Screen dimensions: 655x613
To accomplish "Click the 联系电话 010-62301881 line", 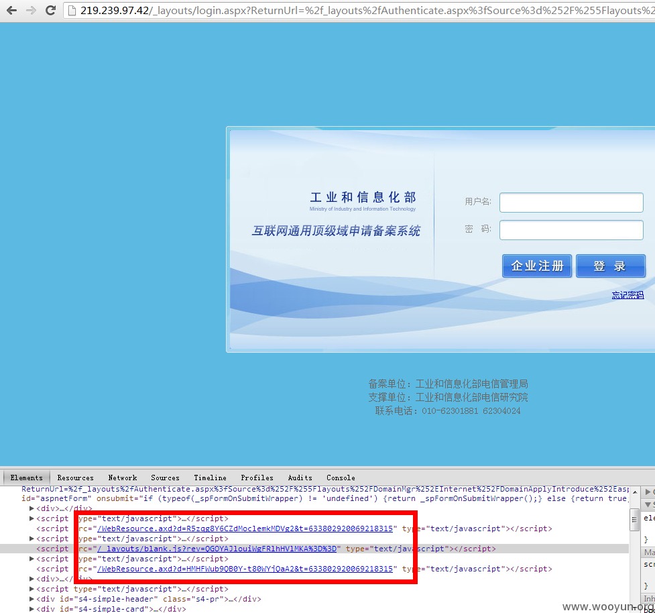I will [448, 410].
